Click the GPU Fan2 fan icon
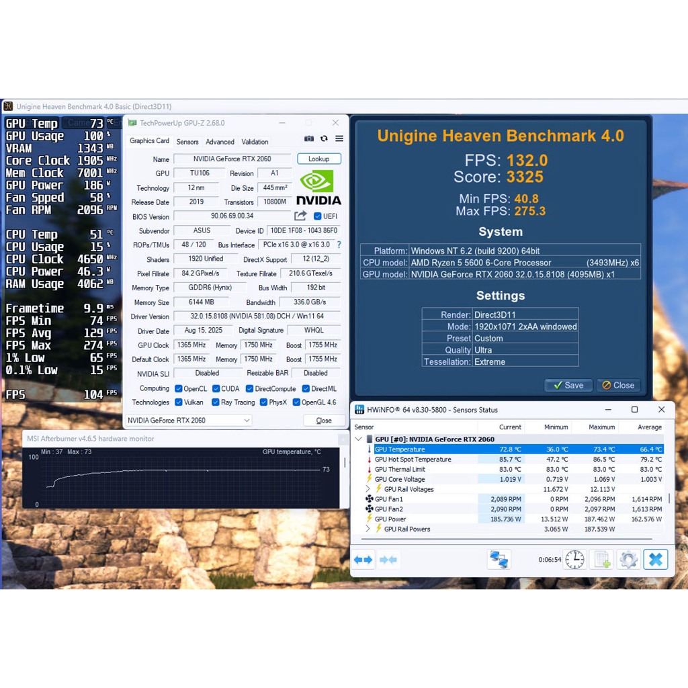The image size is (688, 688). 370,509
